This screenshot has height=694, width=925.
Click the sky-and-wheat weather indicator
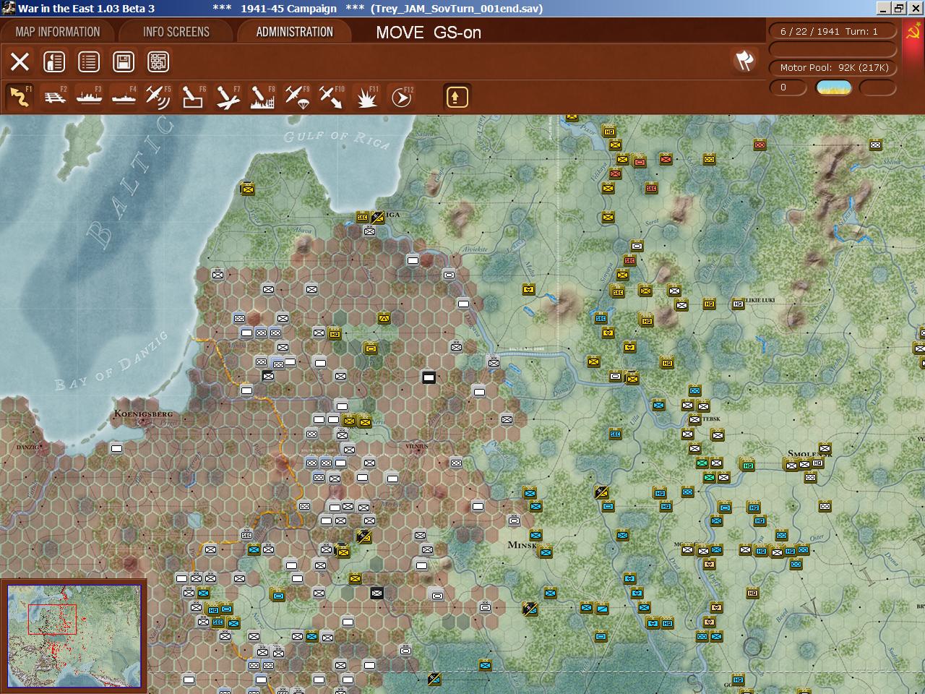click(833, 87)
